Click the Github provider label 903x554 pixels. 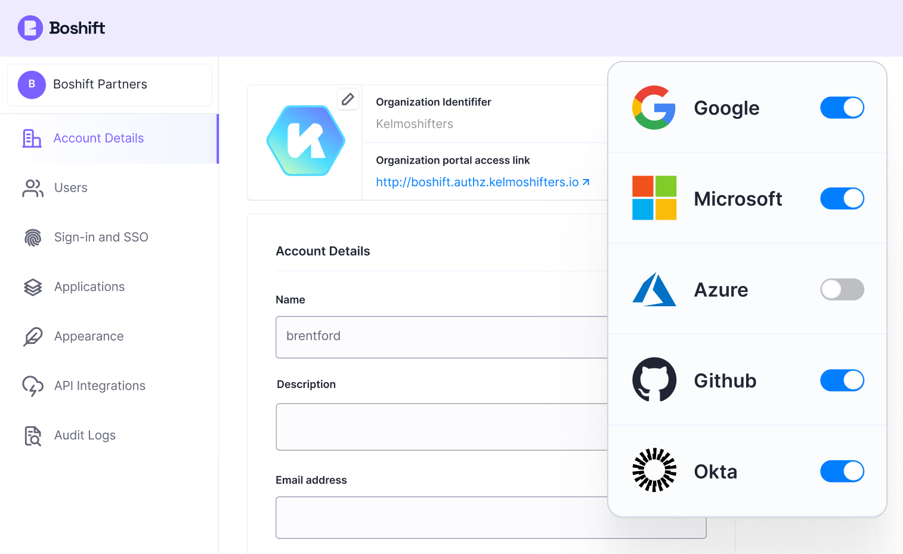tap(725, 381)
